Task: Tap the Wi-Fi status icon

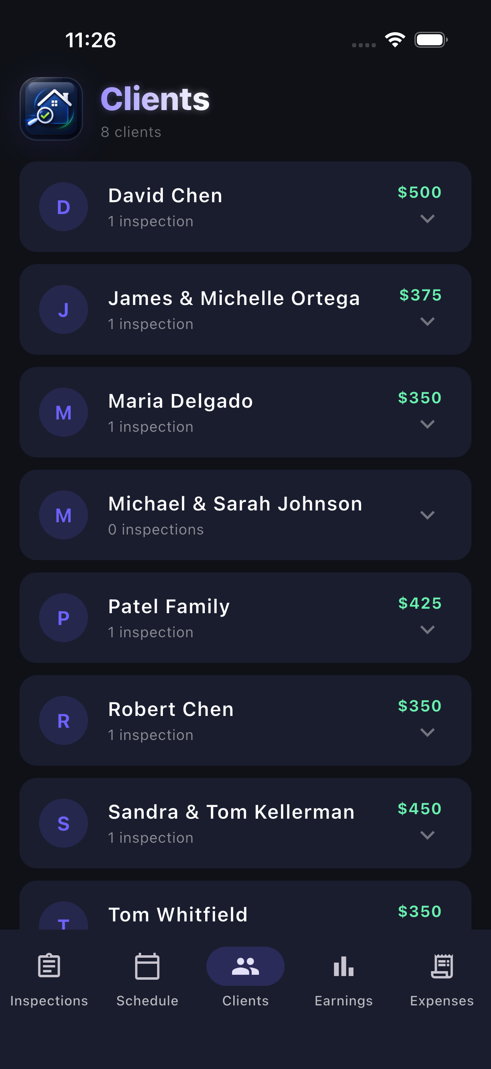Action: pyautogui.click(x=395, y=40)
